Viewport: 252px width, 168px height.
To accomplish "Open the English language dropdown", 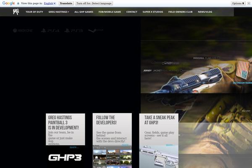I will 50,3.
